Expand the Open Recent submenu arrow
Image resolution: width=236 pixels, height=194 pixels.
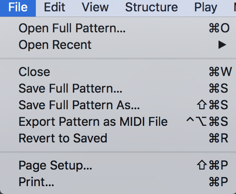click(222, 45)
